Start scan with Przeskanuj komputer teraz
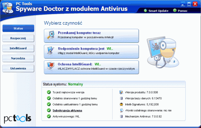This screenshot has width=201, height=128. point(91,36)
